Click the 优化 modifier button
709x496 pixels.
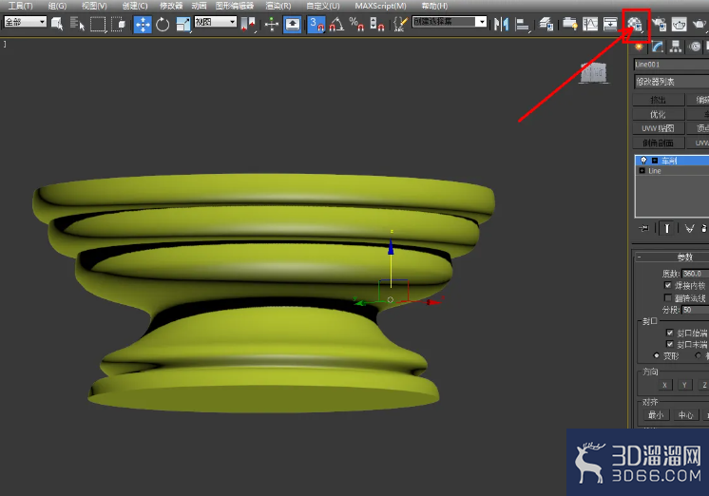click(659, 114)
